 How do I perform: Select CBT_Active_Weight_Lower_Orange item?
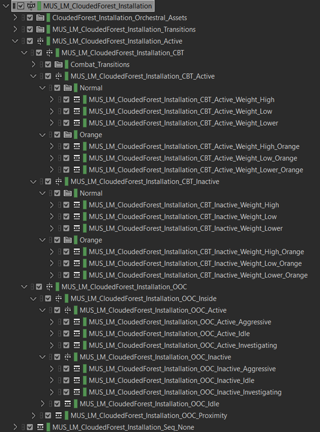195,170
